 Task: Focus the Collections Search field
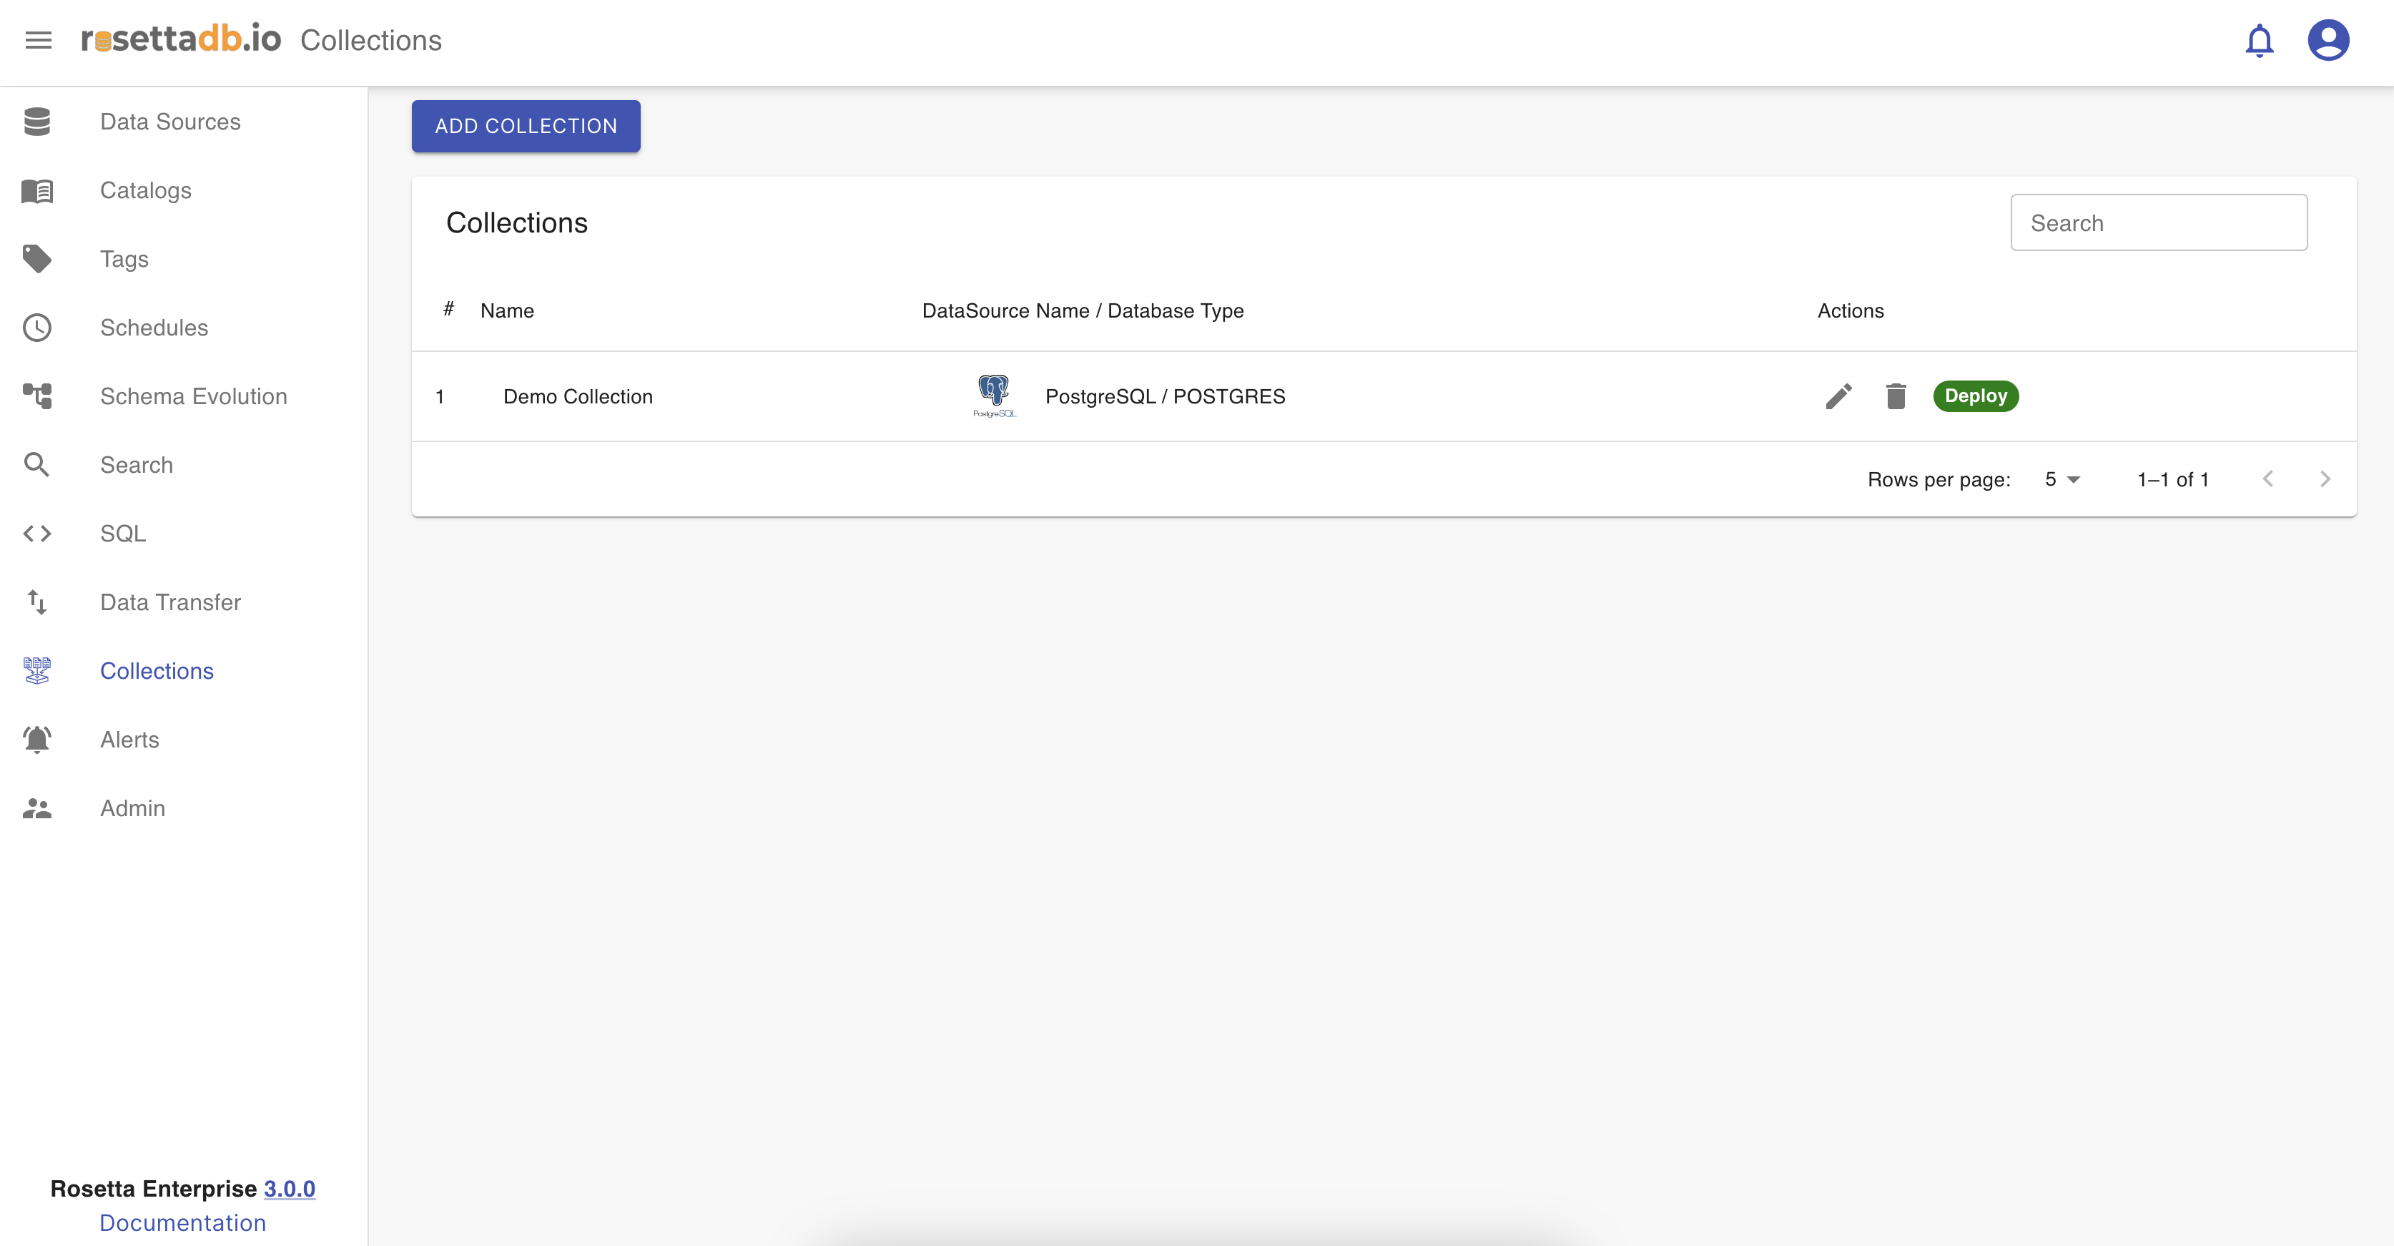(2158, 223)
